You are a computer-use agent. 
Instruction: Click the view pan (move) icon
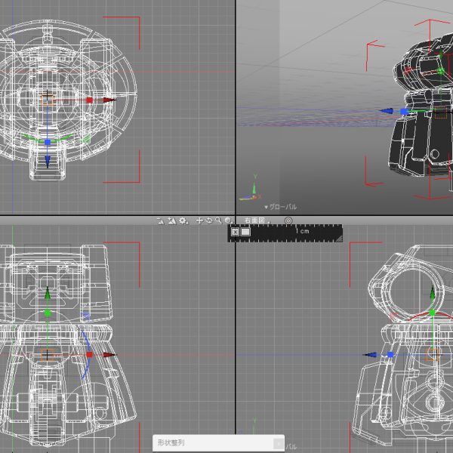point(199,220)
